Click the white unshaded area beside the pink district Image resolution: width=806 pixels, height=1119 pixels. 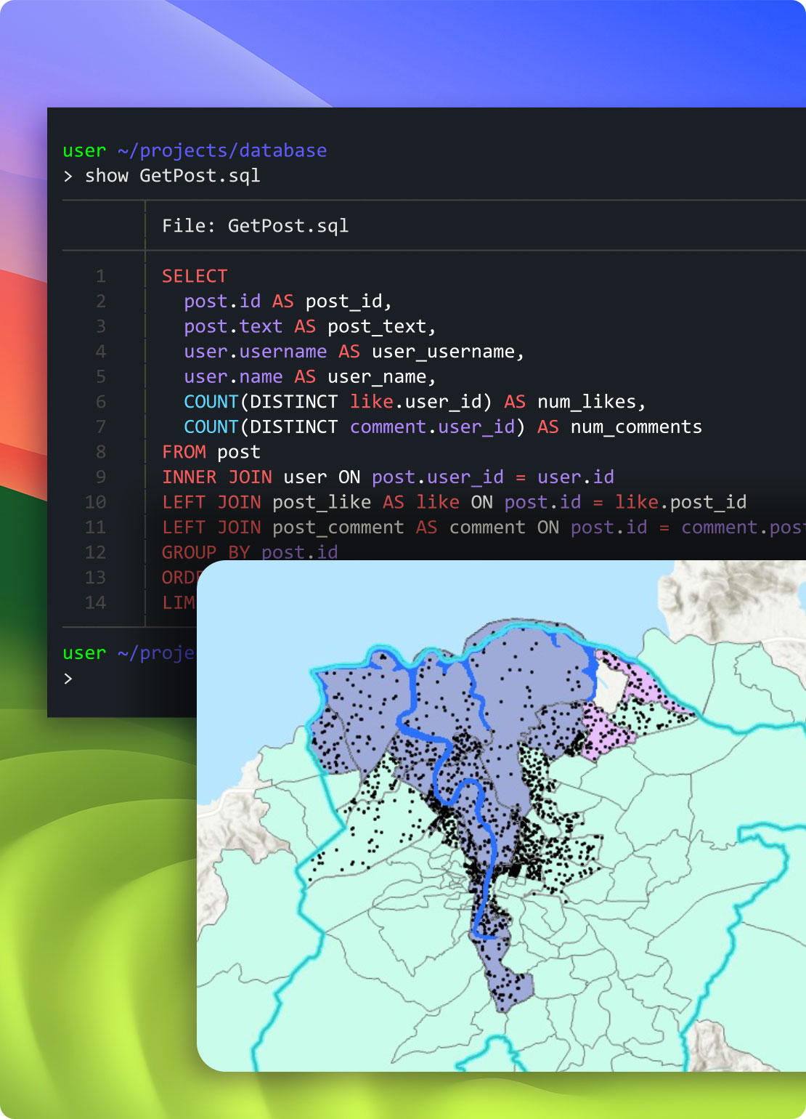point(608,679)
